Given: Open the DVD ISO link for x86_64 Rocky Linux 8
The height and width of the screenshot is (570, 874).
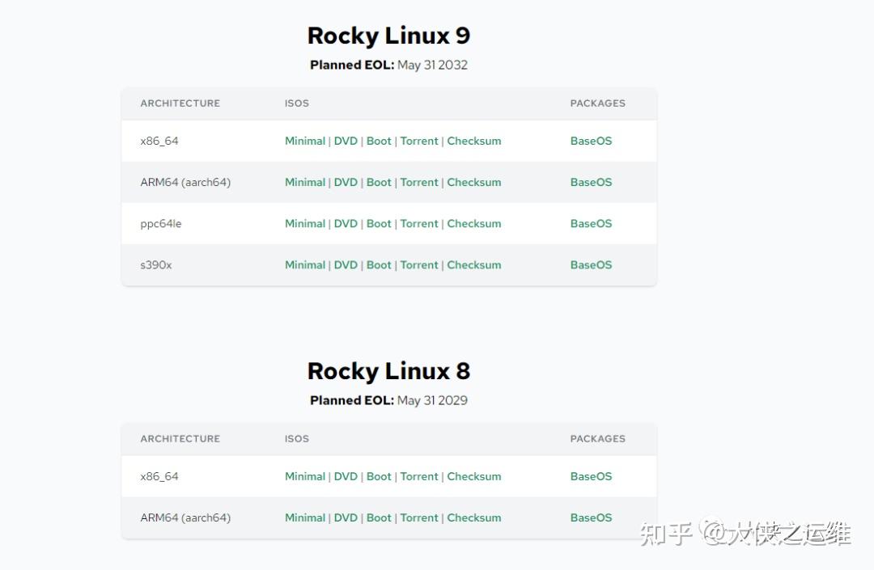Looking at the screenshot, I should 346,476.
